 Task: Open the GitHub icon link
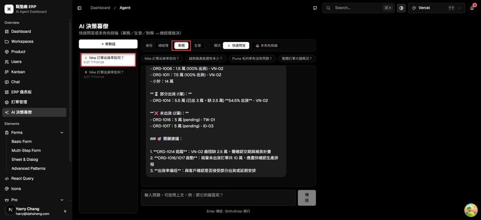[x=315, y=8]
